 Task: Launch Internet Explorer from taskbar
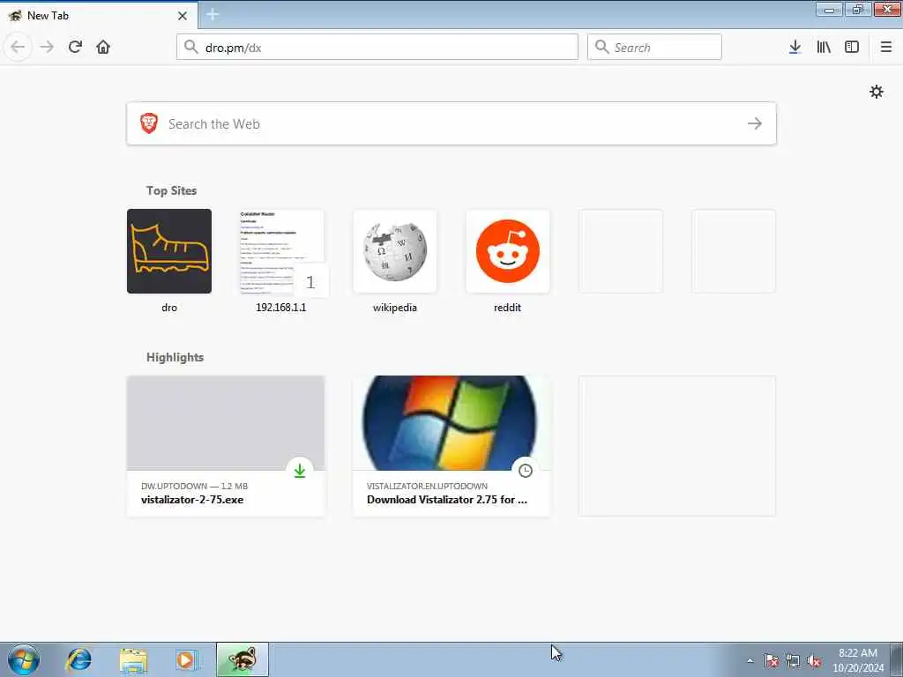(78, 659)
